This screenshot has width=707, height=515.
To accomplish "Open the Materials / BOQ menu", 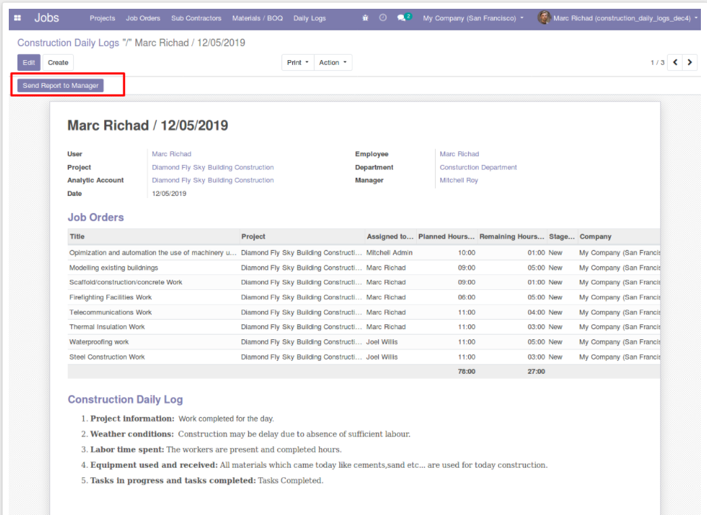I will click(x=257, y=18).
